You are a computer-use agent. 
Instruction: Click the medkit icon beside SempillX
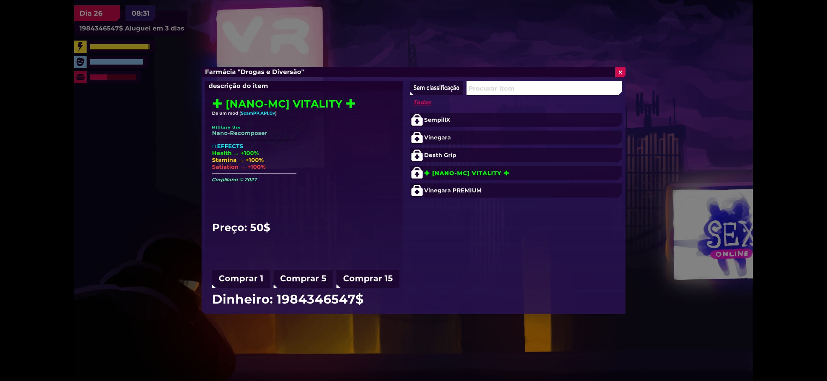tap(417, 120)
